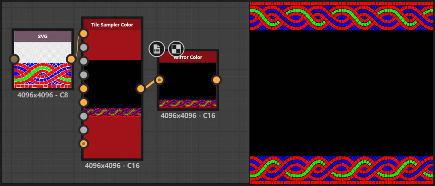Viewport: 435px width, 186px height.
Task: Click the topmost Tile Sampler Color input connector
Action: [x=84, y=34]
